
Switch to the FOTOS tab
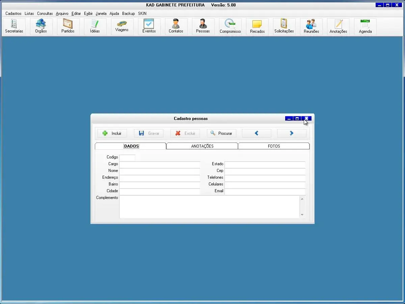click(274, 146)
